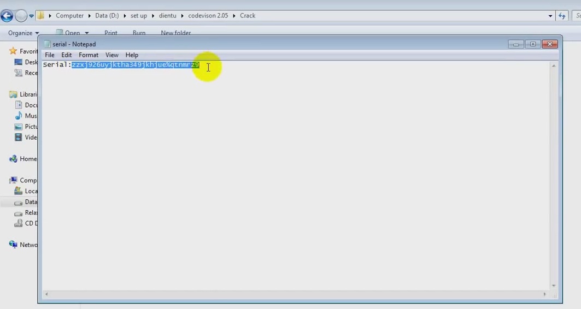Click the refresh button beside address bar

pos(562,16)
